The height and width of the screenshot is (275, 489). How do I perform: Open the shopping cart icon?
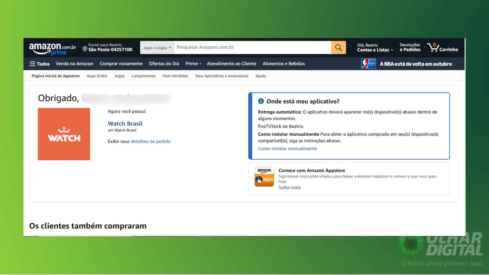click(x=433, y=47)
